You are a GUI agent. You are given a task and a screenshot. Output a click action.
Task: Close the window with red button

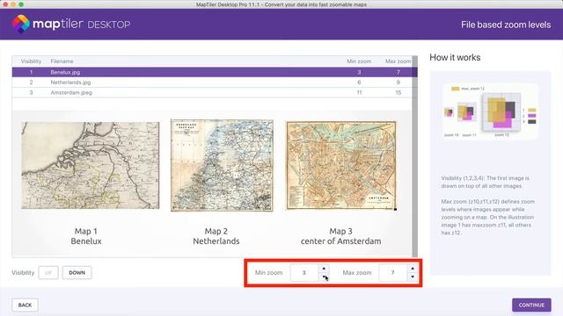click(x=5, y=4)
